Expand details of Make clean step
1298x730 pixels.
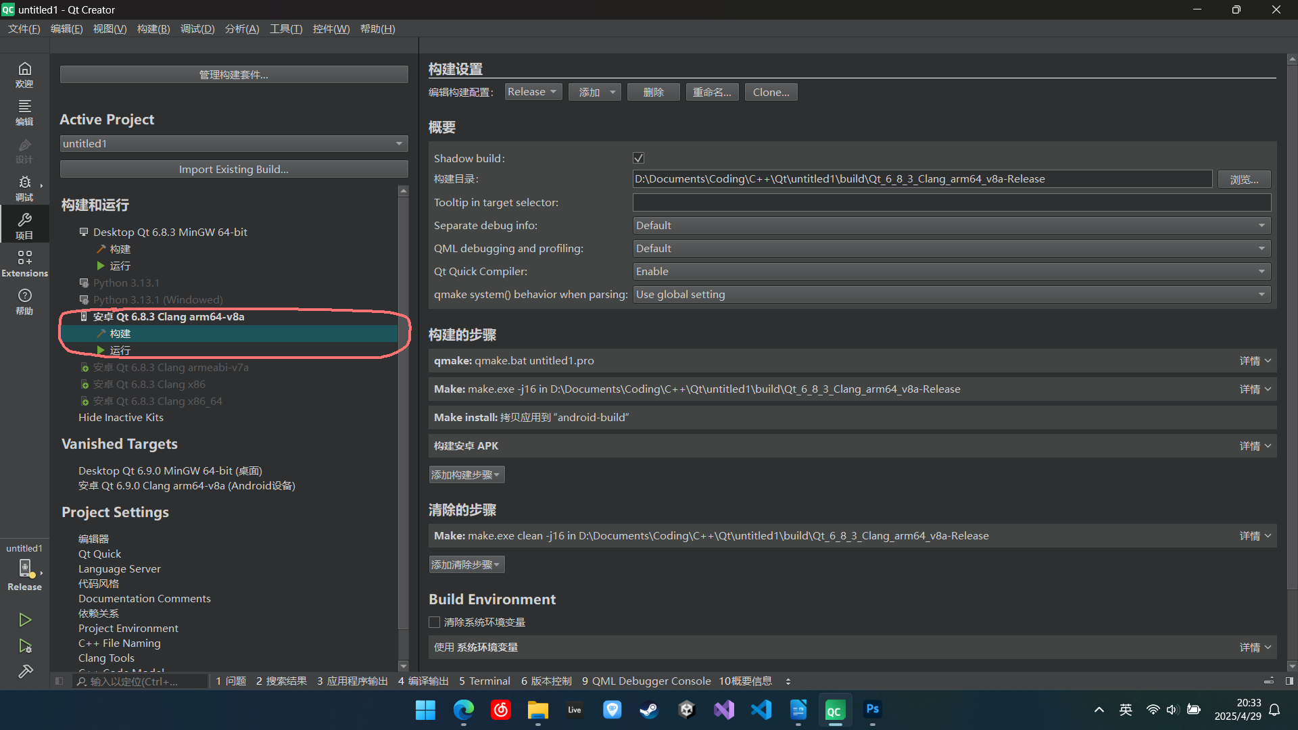pos(1255,536)
